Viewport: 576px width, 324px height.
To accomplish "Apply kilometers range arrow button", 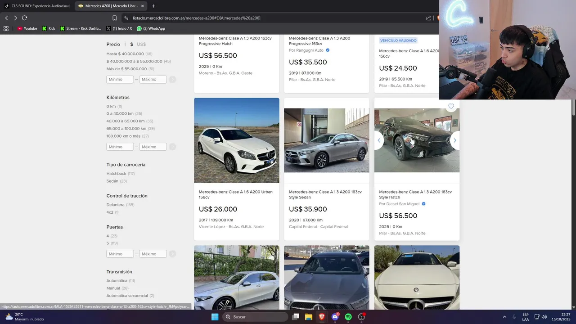I will click(172, 147).
